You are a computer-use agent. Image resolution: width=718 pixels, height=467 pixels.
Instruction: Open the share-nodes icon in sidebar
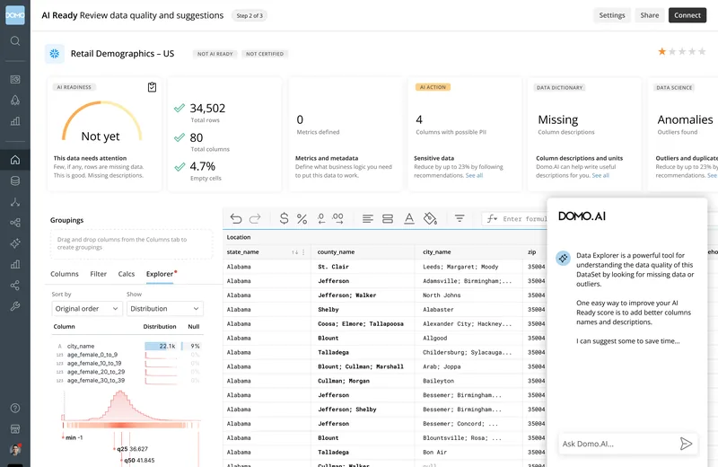tap(15, 286)
